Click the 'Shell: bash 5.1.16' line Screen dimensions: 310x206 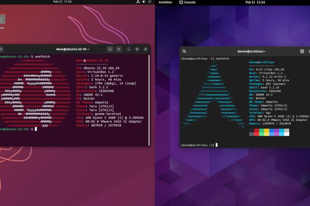point(264,88)
